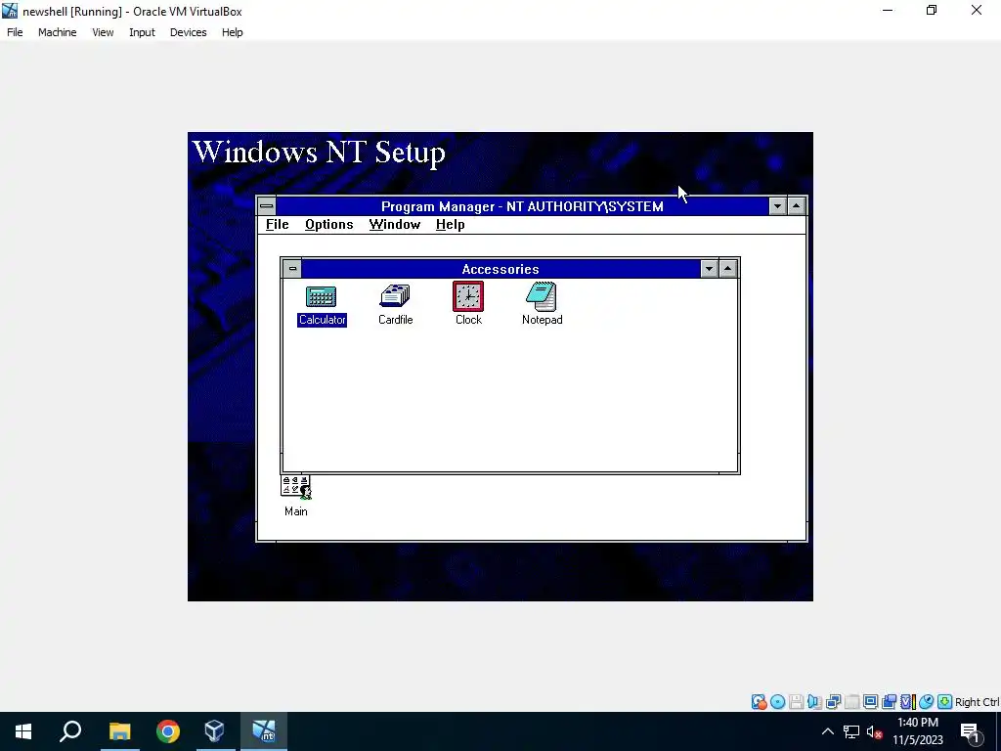The width and height of the screenshot is (1001, 751).
Task: Click the hard disk activity status icon
Action: pos(759,702)
